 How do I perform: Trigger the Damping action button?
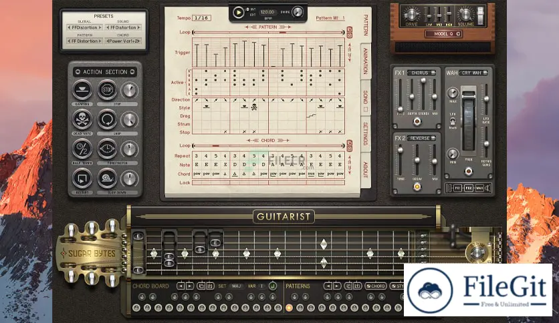[x=82, y=89]
